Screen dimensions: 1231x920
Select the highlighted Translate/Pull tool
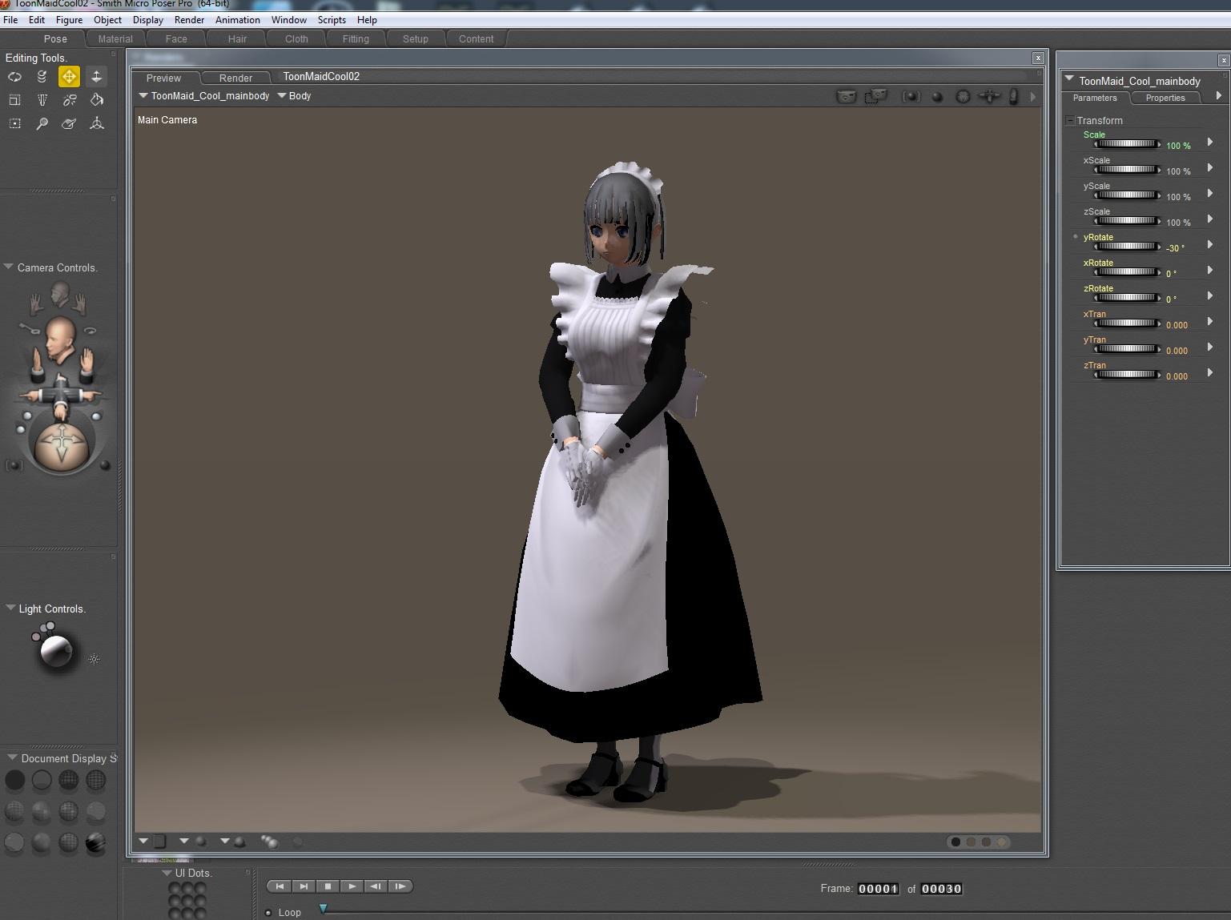pos(69,77)
